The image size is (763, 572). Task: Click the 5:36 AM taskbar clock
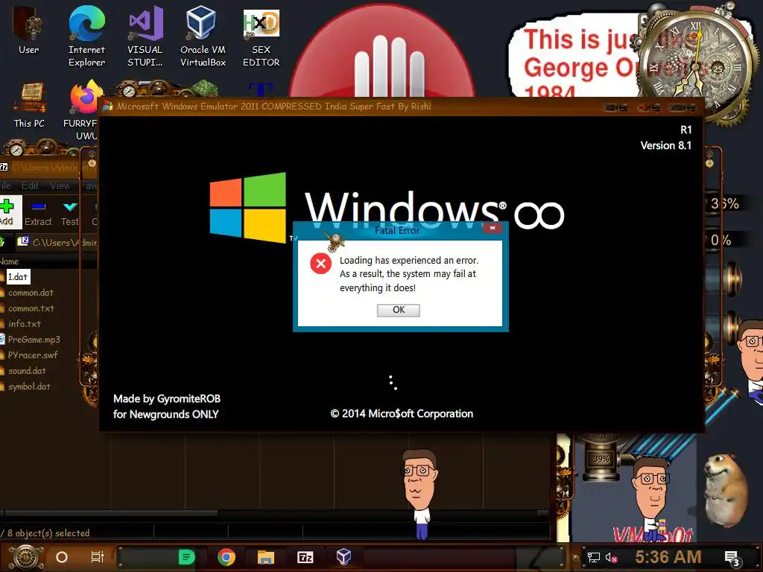668,557
